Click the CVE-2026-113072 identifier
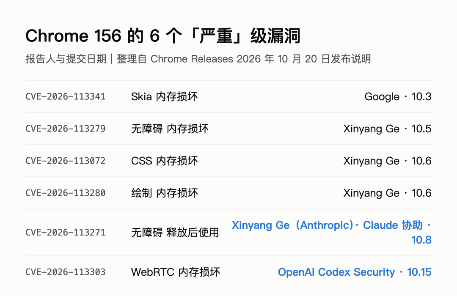This screenshot has width=457, height=296. click(x=65, y=161)
